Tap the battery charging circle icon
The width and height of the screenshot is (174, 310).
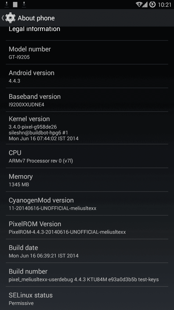pos(152,4)
